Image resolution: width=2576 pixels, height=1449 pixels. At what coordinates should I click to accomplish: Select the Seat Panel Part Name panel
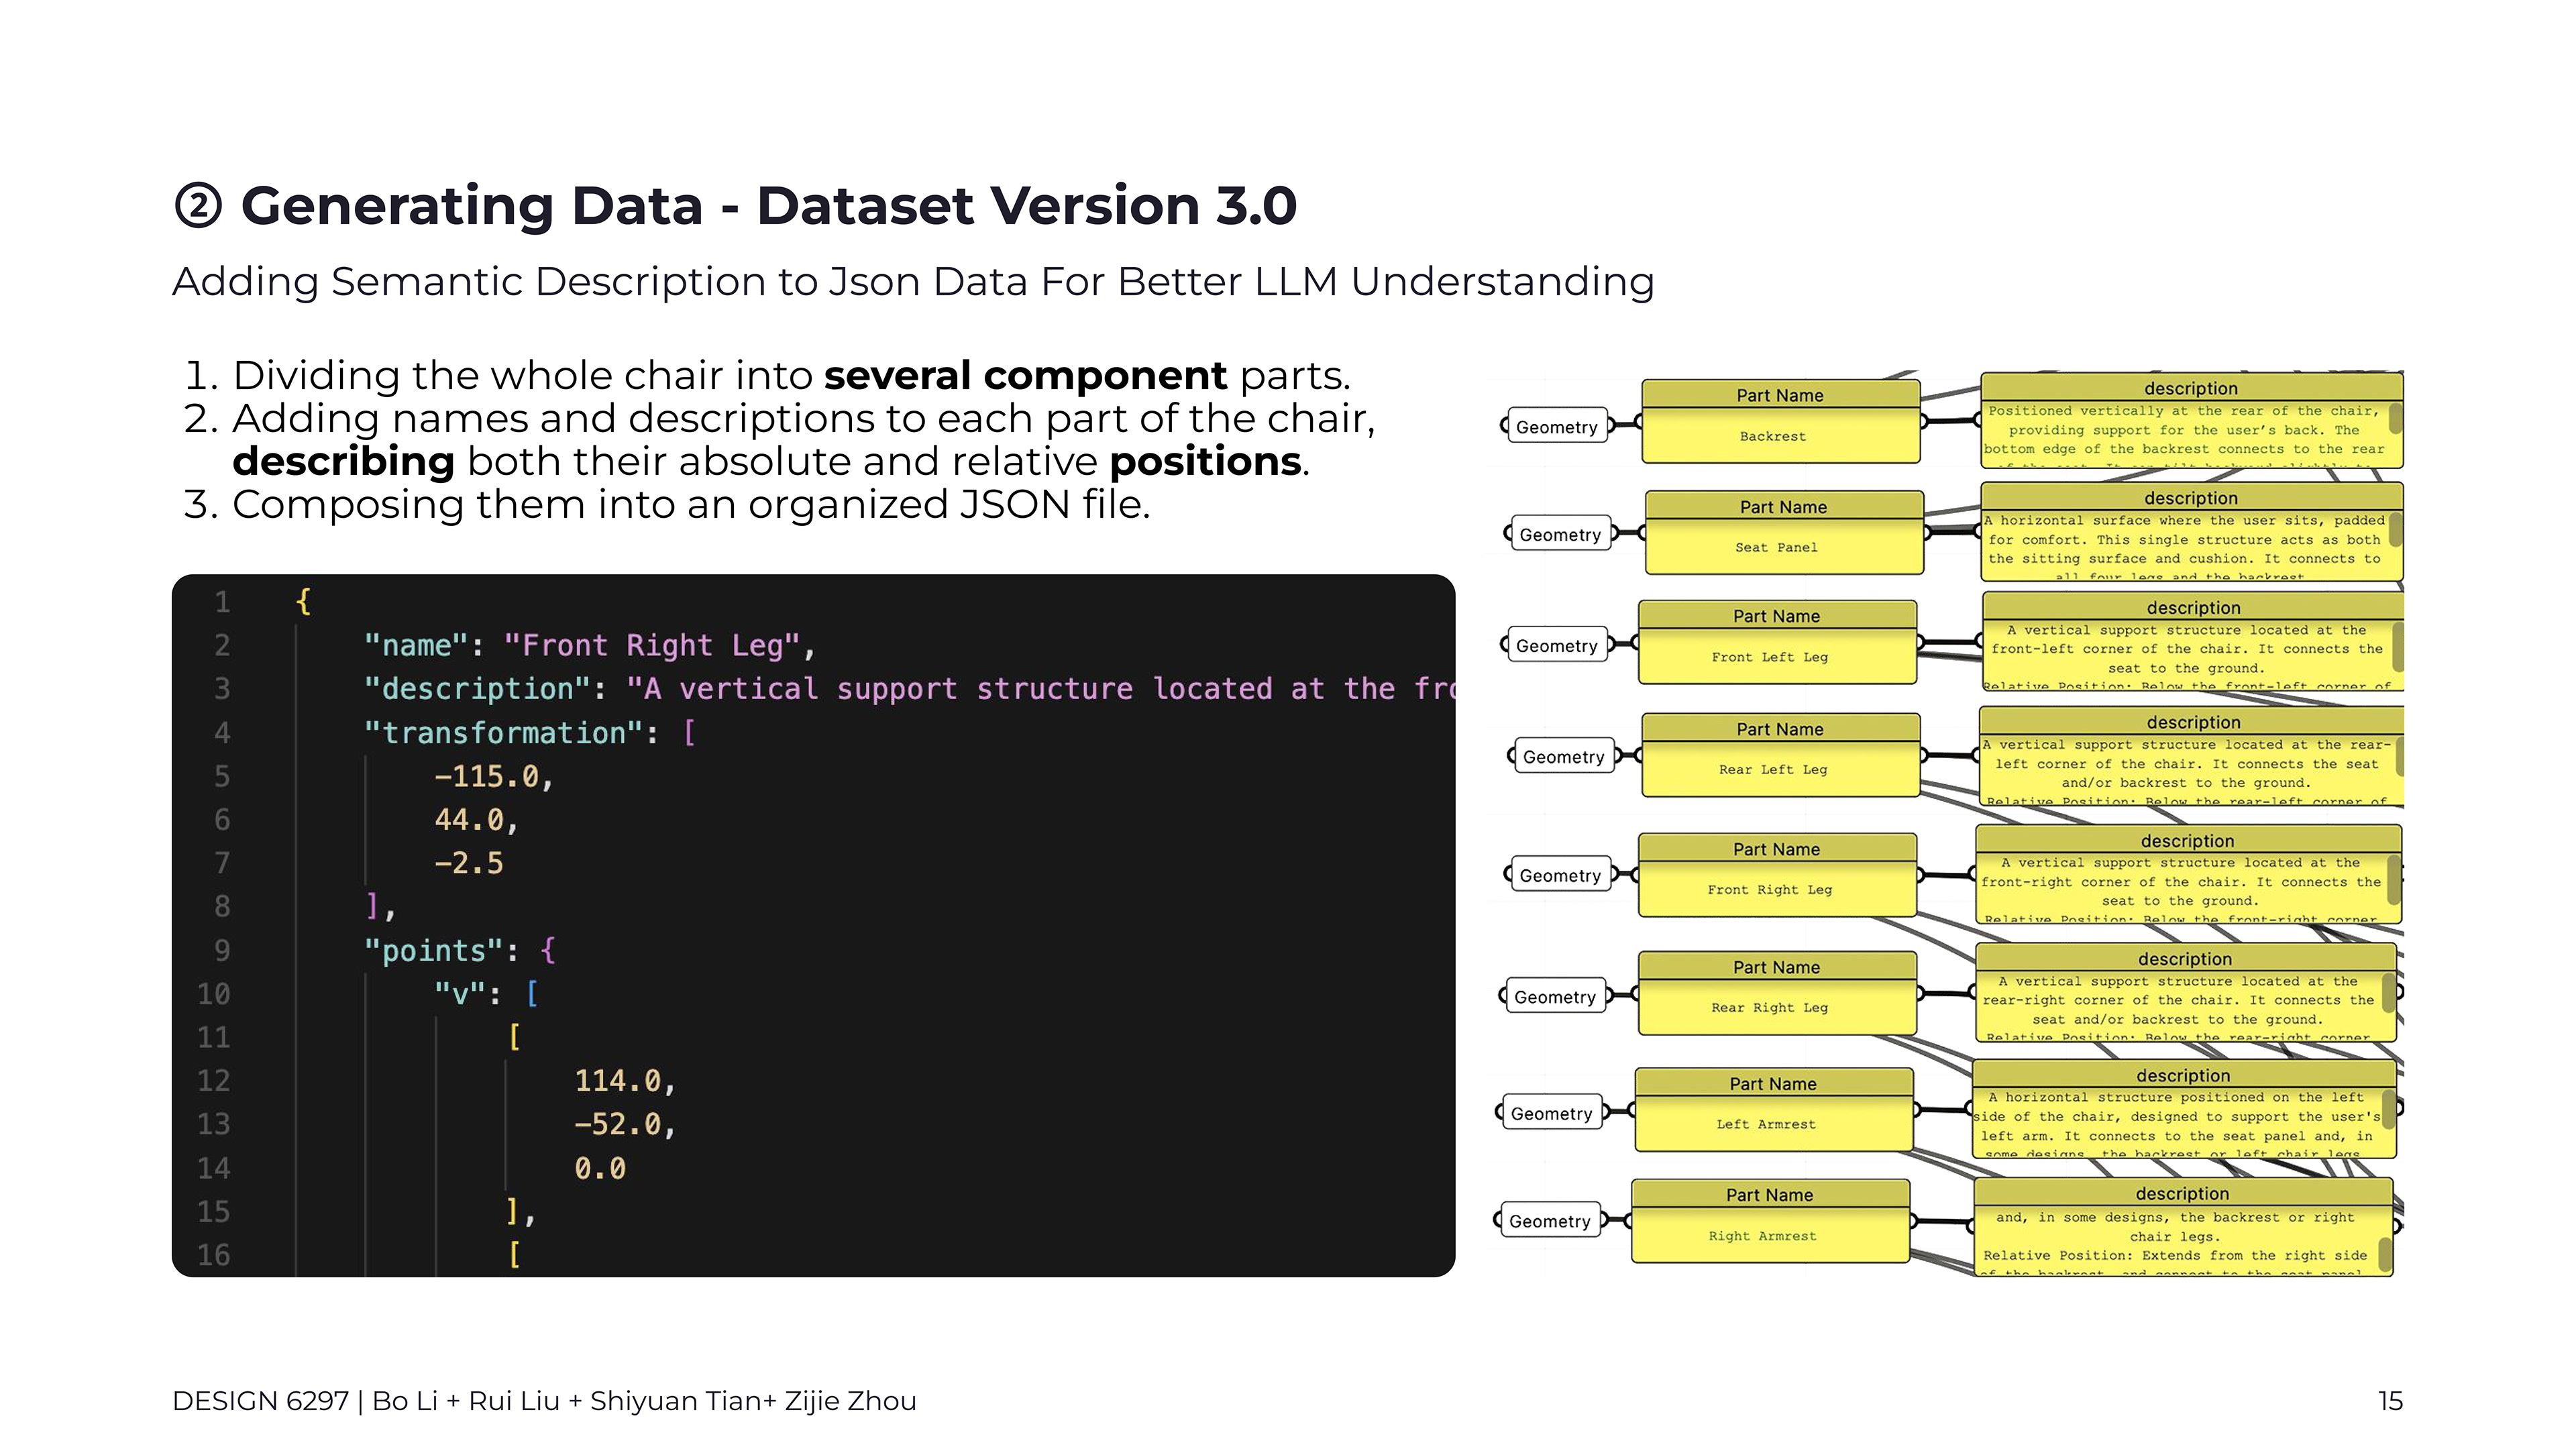coord(1784,532)
